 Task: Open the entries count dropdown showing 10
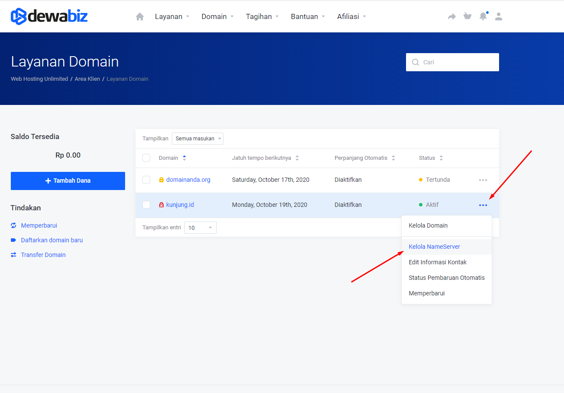(200, 228)
